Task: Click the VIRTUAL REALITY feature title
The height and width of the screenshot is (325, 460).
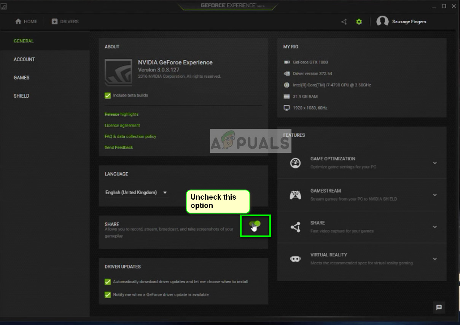Action: pyautogui.click(x=329, y=255)
